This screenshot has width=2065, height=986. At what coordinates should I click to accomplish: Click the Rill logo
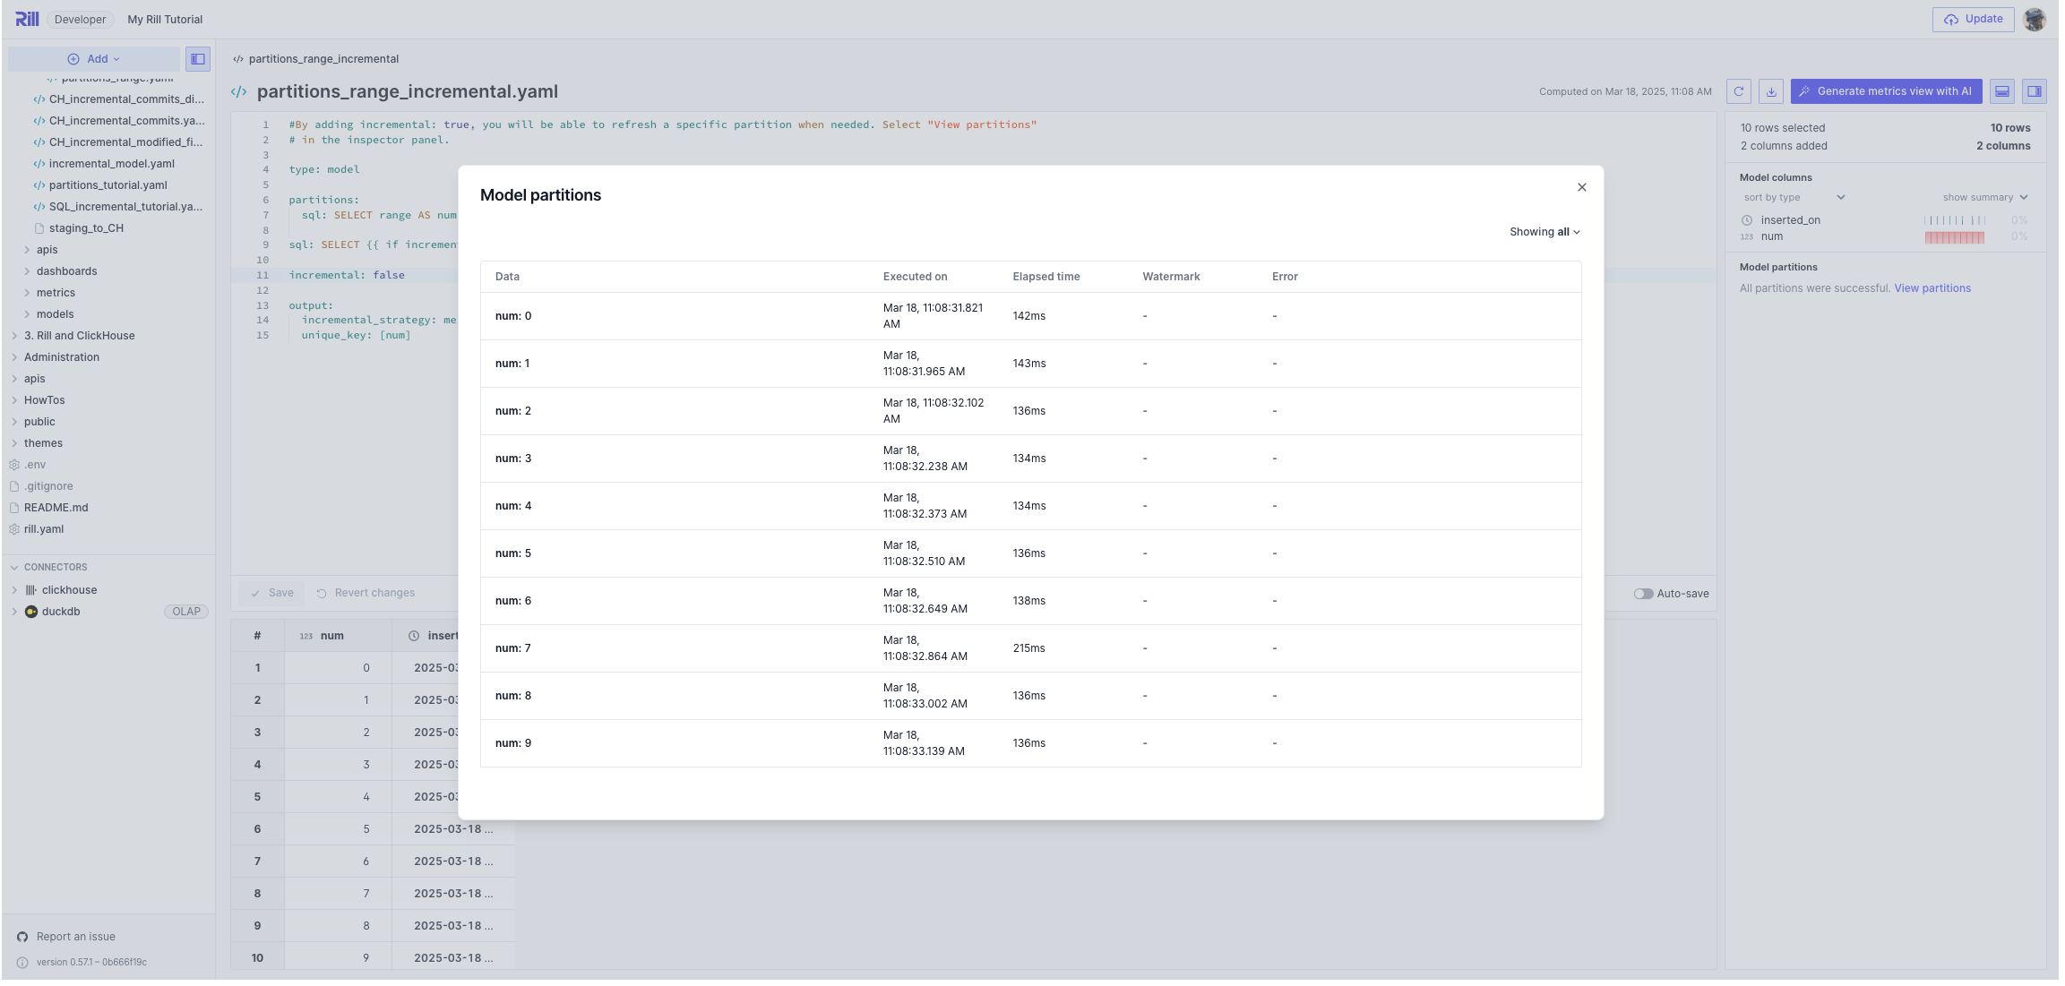coord(27,19)
